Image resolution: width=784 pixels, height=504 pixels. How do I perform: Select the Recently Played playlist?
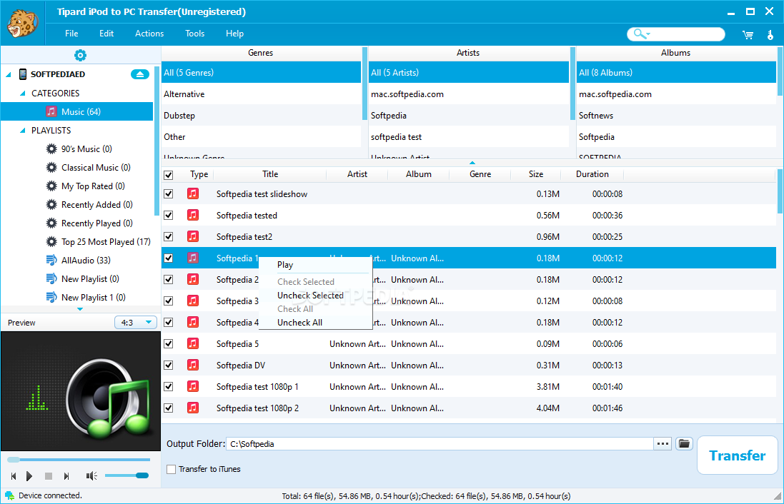[96, 223]
